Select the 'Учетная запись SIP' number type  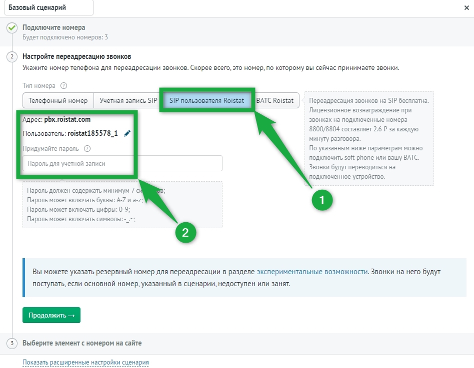pyautogui.click(x=128, y=100)
